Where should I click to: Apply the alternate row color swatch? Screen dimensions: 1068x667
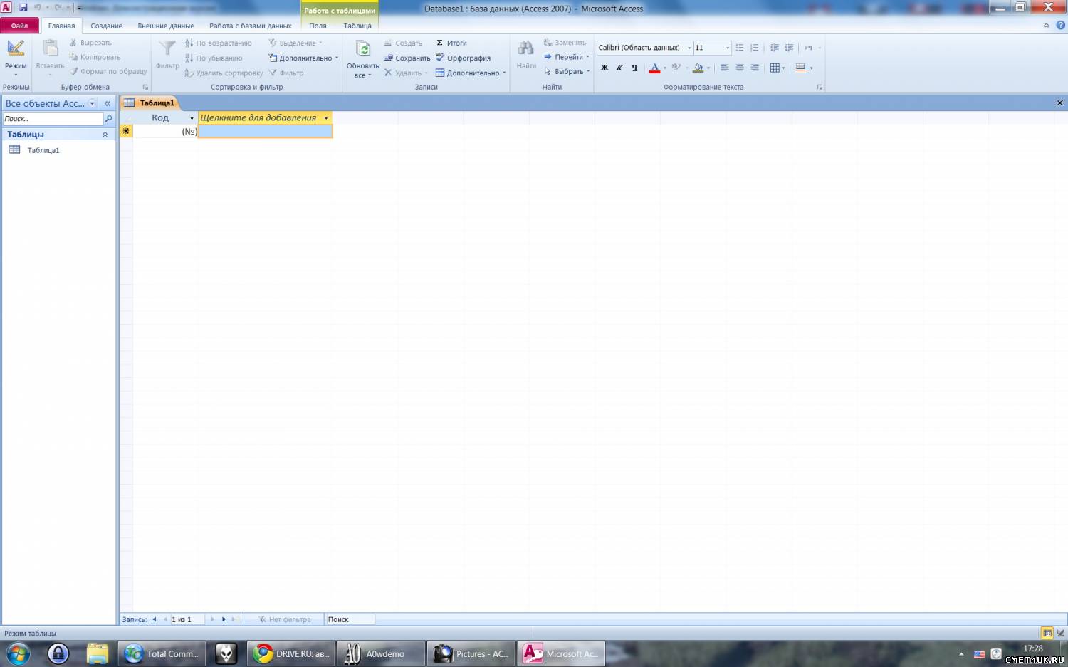point(800,68)
